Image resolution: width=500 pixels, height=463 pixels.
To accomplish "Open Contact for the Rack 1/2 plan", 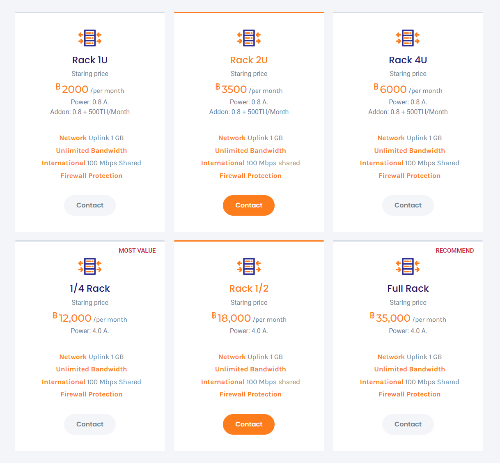I will (x=249, y=424).
